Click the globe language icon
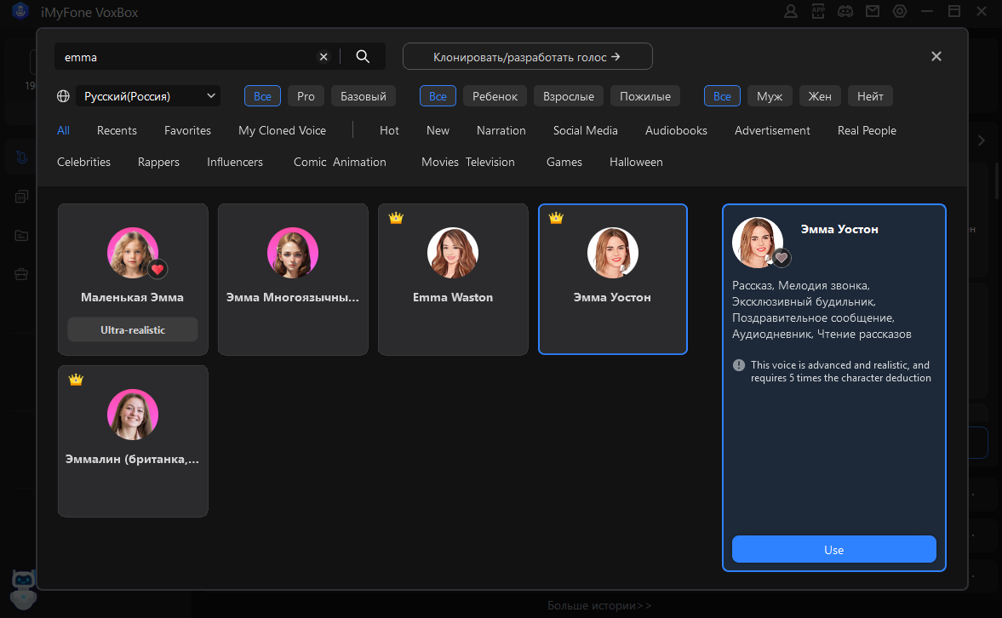 63,96
